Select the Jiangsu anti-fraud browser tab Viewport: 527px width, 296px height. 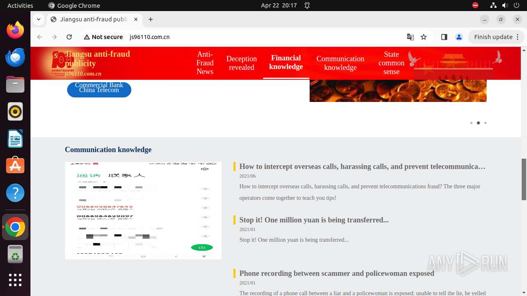pyautogui.click(x=94, y=19)
